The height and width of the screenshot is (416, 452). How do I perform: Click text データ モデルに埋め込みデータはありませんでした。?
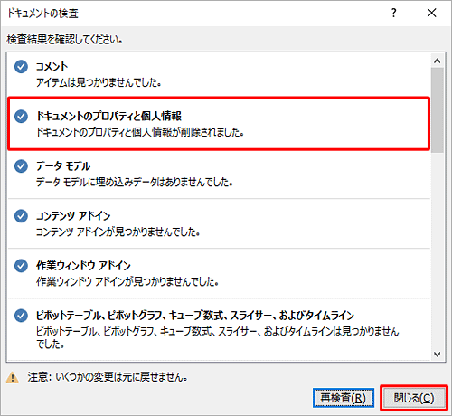coord(135,182)
